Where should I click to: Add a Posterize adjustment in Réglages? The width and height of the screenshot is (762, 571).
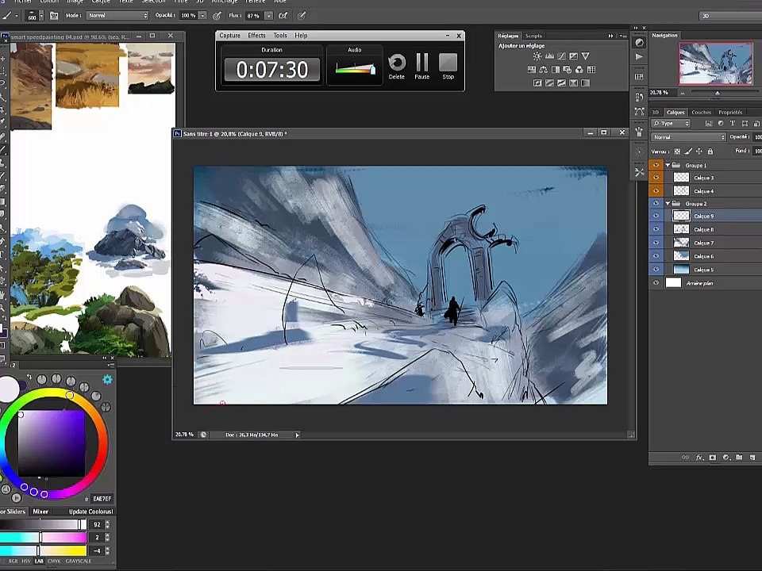[x=549, y=83]
